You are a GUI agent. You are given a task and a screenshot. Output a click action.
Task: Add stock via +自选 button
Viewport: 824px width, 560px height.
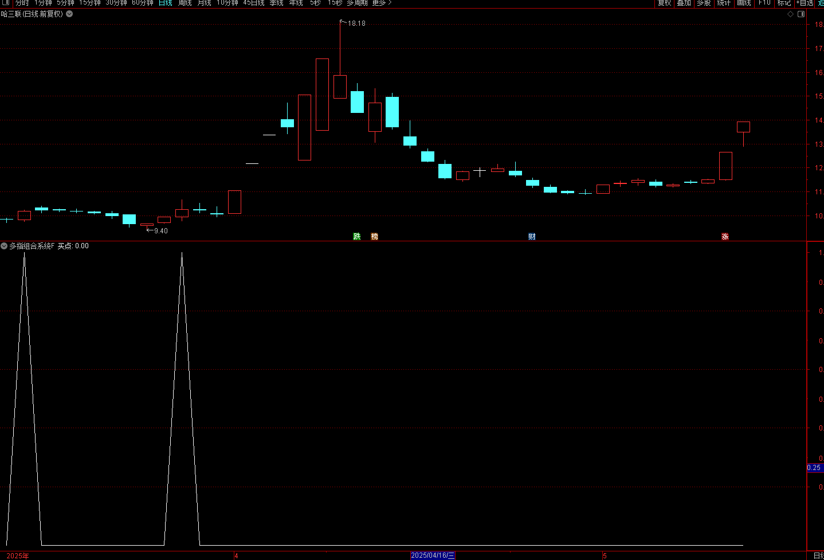805,3
